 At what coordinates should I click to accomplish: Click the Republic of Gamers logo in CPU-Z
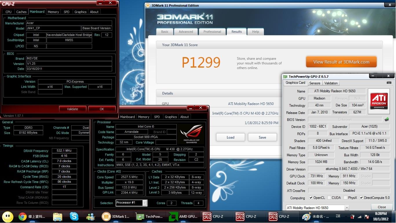(x=191, y=134)
